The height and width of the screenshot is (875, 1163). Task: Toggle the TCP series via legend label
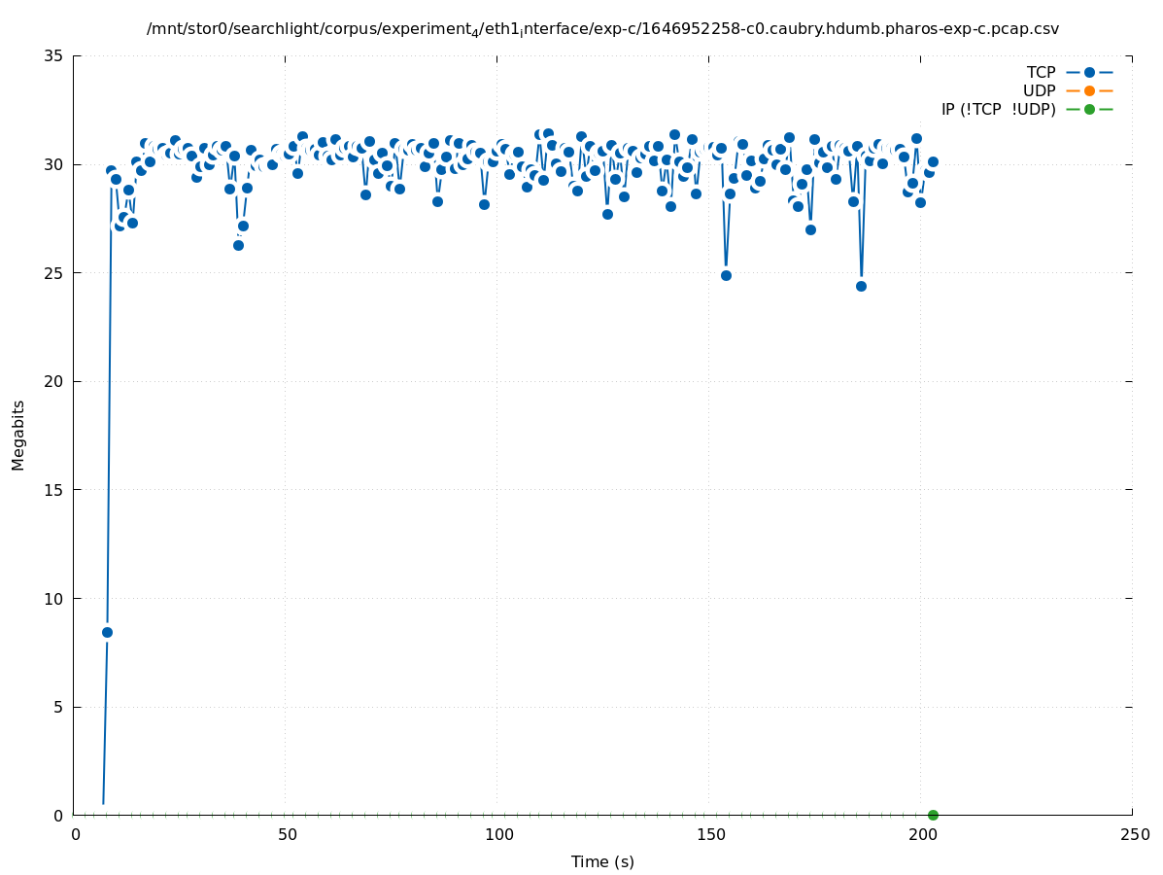[x=1041, y=72]
